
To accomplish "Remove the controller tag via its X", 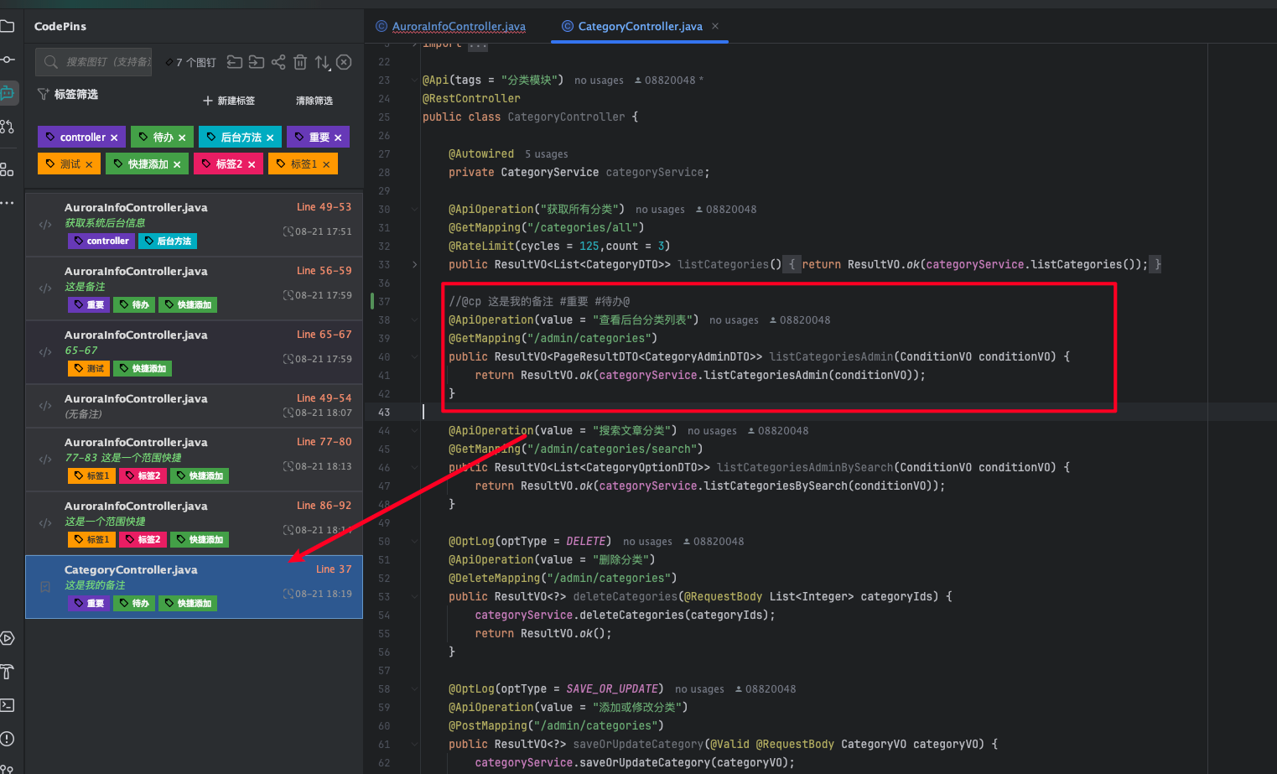I will [x=114, y=138].
